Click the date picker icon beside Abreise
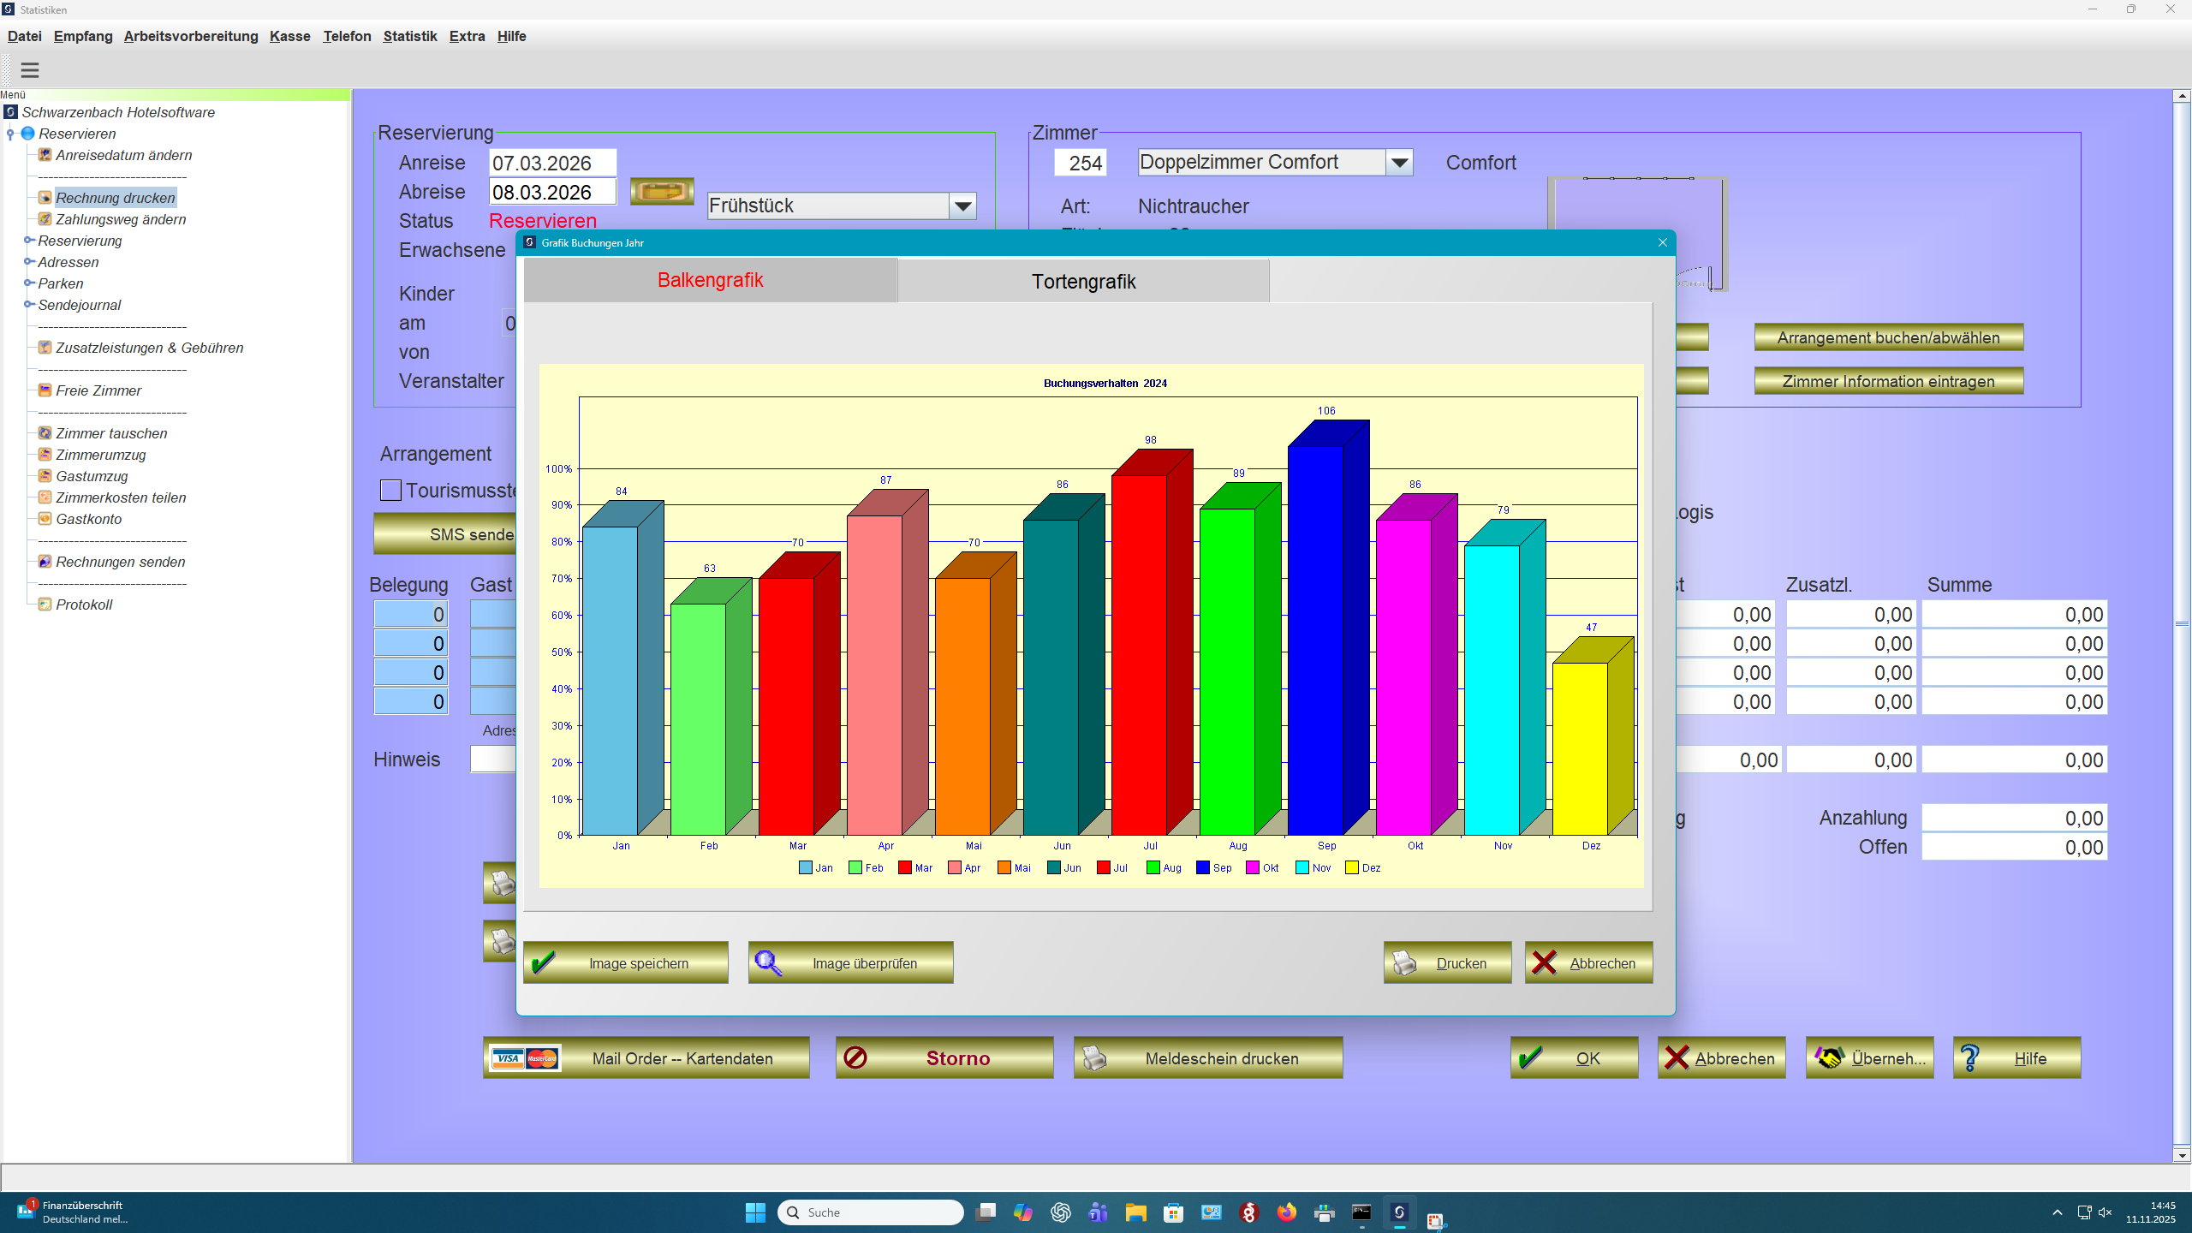 (x=661, y=192)
